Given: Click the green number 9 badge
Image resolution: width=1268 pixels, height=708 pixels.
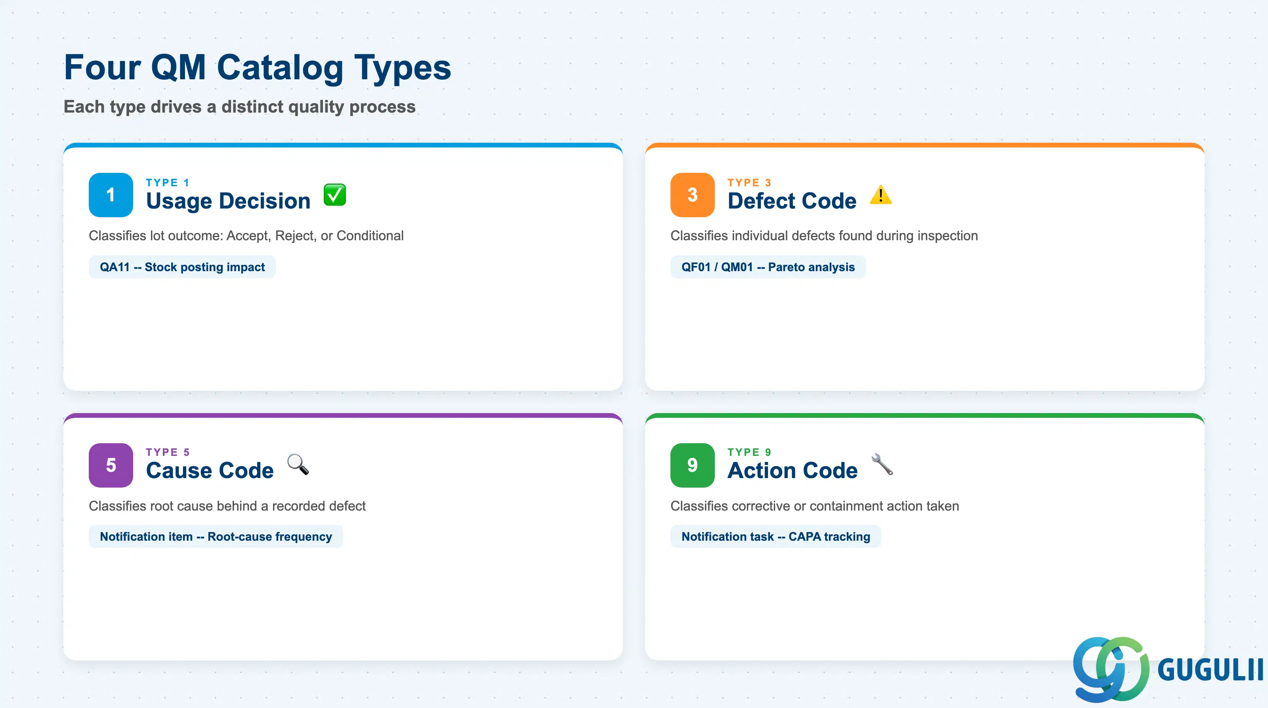Looking at the screenshot, I should pyautogui.click(x=692, y=465).
